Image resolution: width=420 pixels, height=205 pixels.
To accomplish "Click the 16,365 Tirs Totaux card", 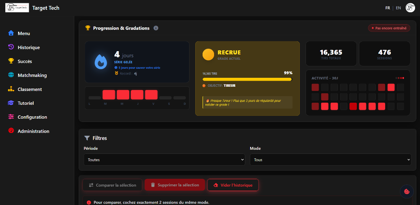I will (x=331, y=54).
